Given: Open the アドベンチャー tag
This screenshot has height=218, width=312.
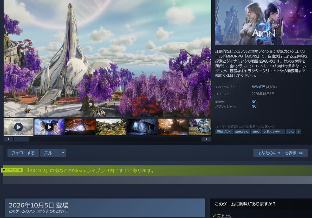Looking at the screenshot, I should pyautogui.click(x=274, y=132).
